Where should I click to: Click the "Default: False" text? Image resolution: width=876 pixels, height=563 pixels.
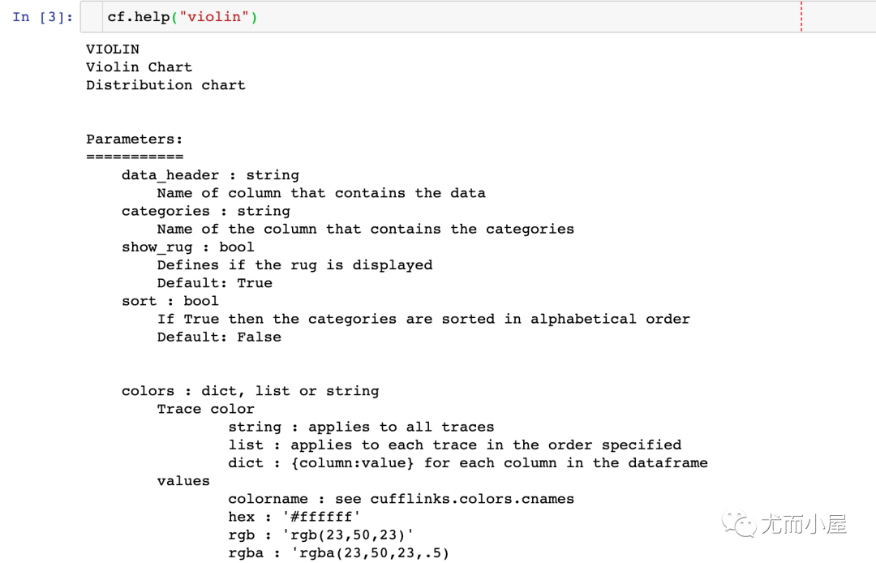219,337
